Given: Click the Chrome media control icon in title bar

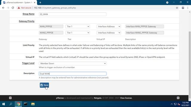Looking at the screenshot, I should click(167, 2).
